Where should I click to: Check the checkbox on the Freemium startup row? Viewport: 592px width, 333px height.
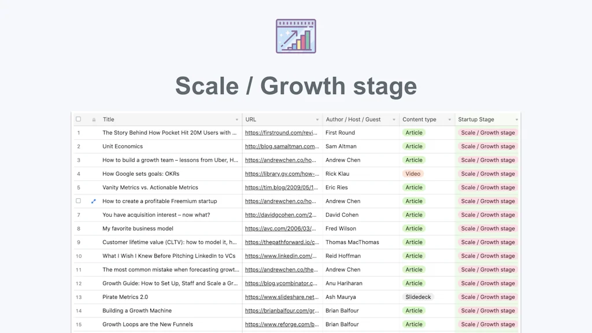pos(79,201)
